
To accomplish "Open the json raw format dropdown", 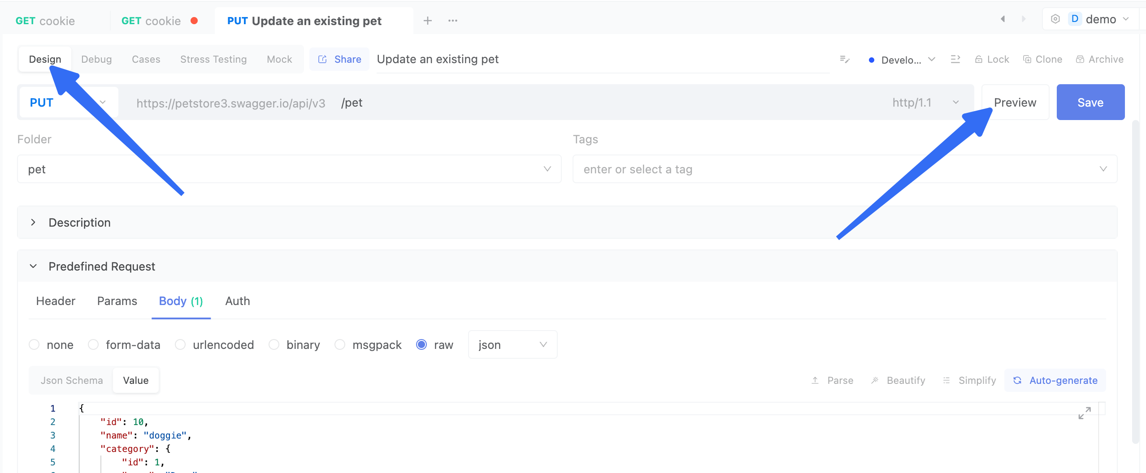I will pyautogui.click(x=512, y=344).
